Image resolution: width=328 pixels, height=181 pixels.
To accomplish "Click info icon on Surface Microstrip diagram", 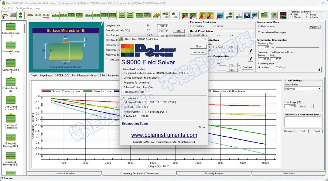I will coord(102,24).
